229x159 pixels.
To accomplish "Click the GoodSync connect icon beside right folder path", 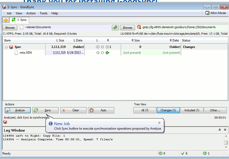I will coord(139,27).
